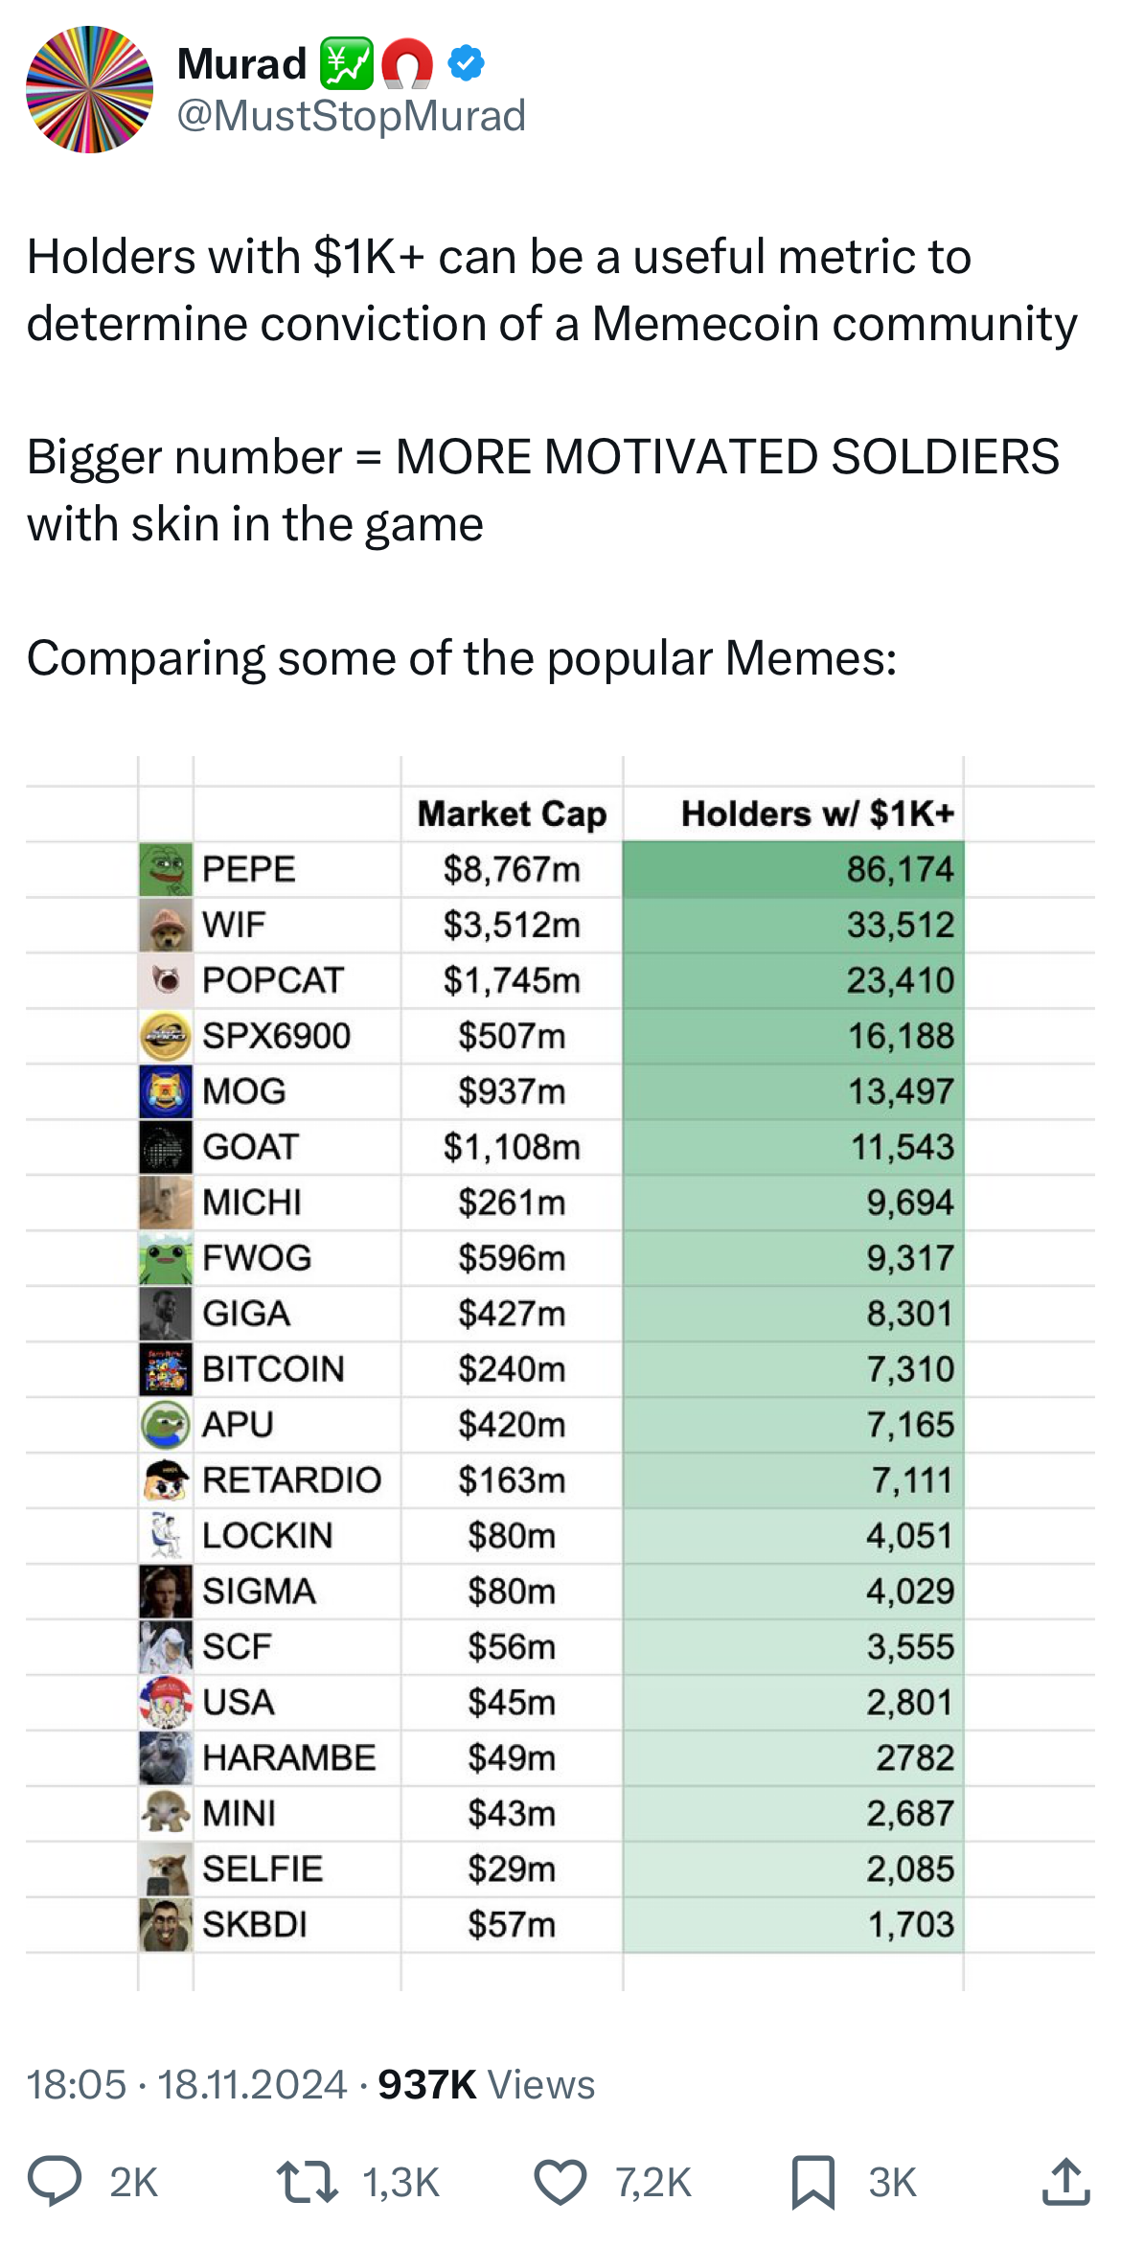The width and height of the screenshot is (1121, 2247).
Task: Open the @MustStopMurad handle
Action: coord(352,116)
